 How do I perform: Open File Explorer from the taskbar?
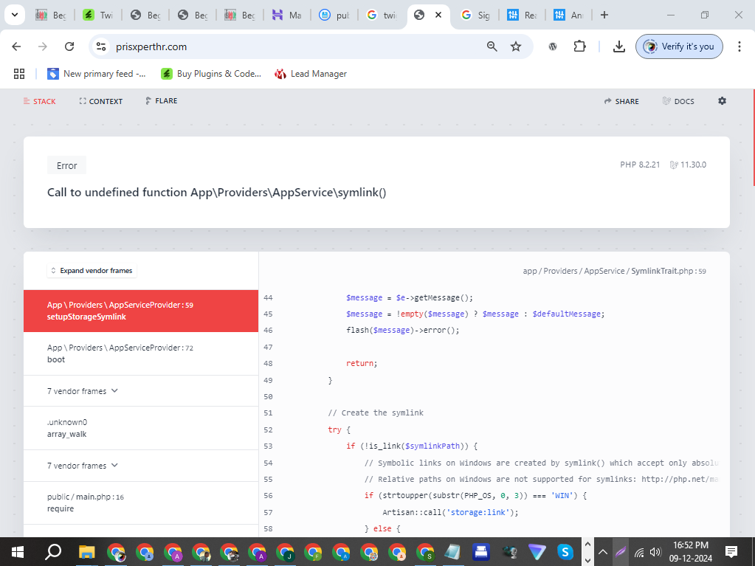click(87, 551)
